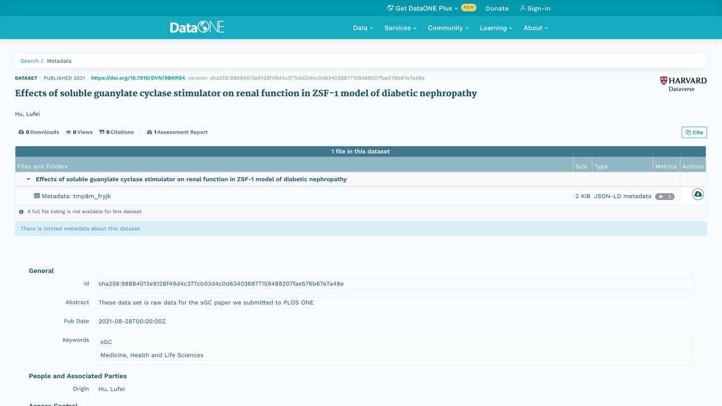The image size is (722, 406).
Task: Expand the Services menu
Action: coord(400,28)
